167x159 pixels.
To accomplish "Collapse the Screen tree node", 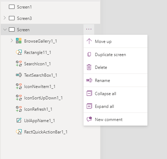I will pos(5,29).
